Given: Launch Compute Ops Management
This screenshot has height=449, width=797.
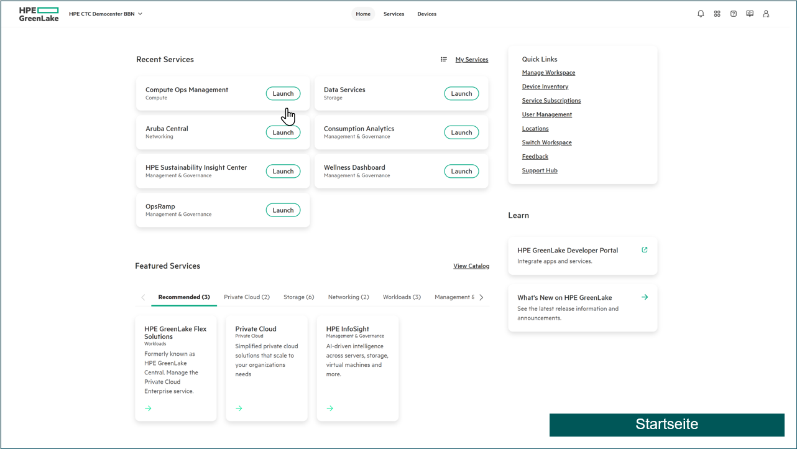Looking at the screenshot, I should (x=283, y=94).
